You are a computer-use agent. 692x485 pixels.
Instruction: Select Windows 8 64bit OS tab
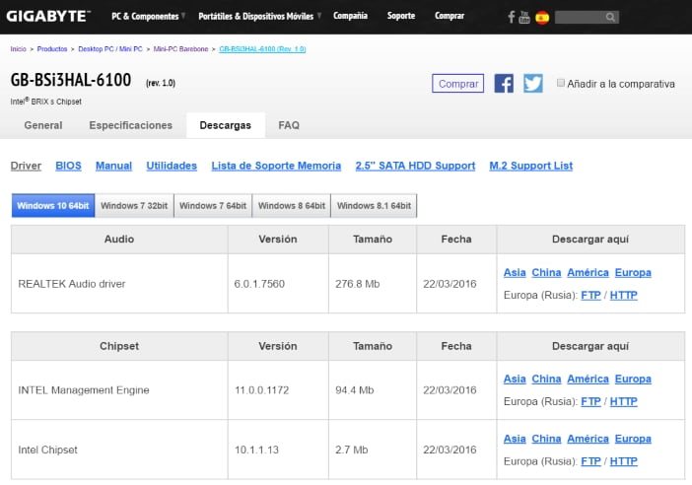coord(291,206)
